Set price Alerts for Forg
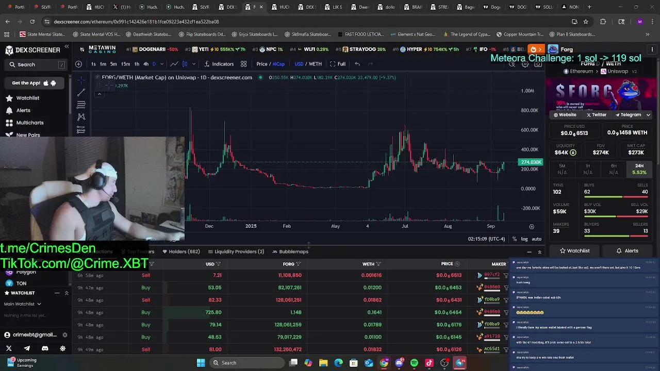This screenshot has height=371, width=660. [x=628, y=251]
